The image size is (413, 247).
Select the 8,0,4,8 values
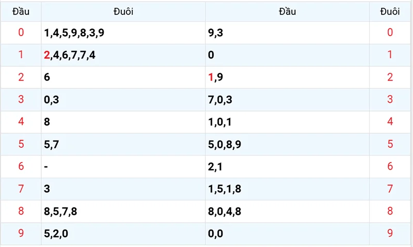(225, 211)
